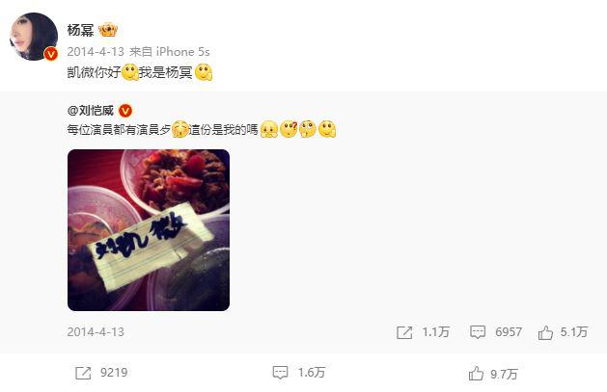Click the quoted post text 每位演員都有演員歺
This screenshot has width=607, height=392.
click(119, 129)
